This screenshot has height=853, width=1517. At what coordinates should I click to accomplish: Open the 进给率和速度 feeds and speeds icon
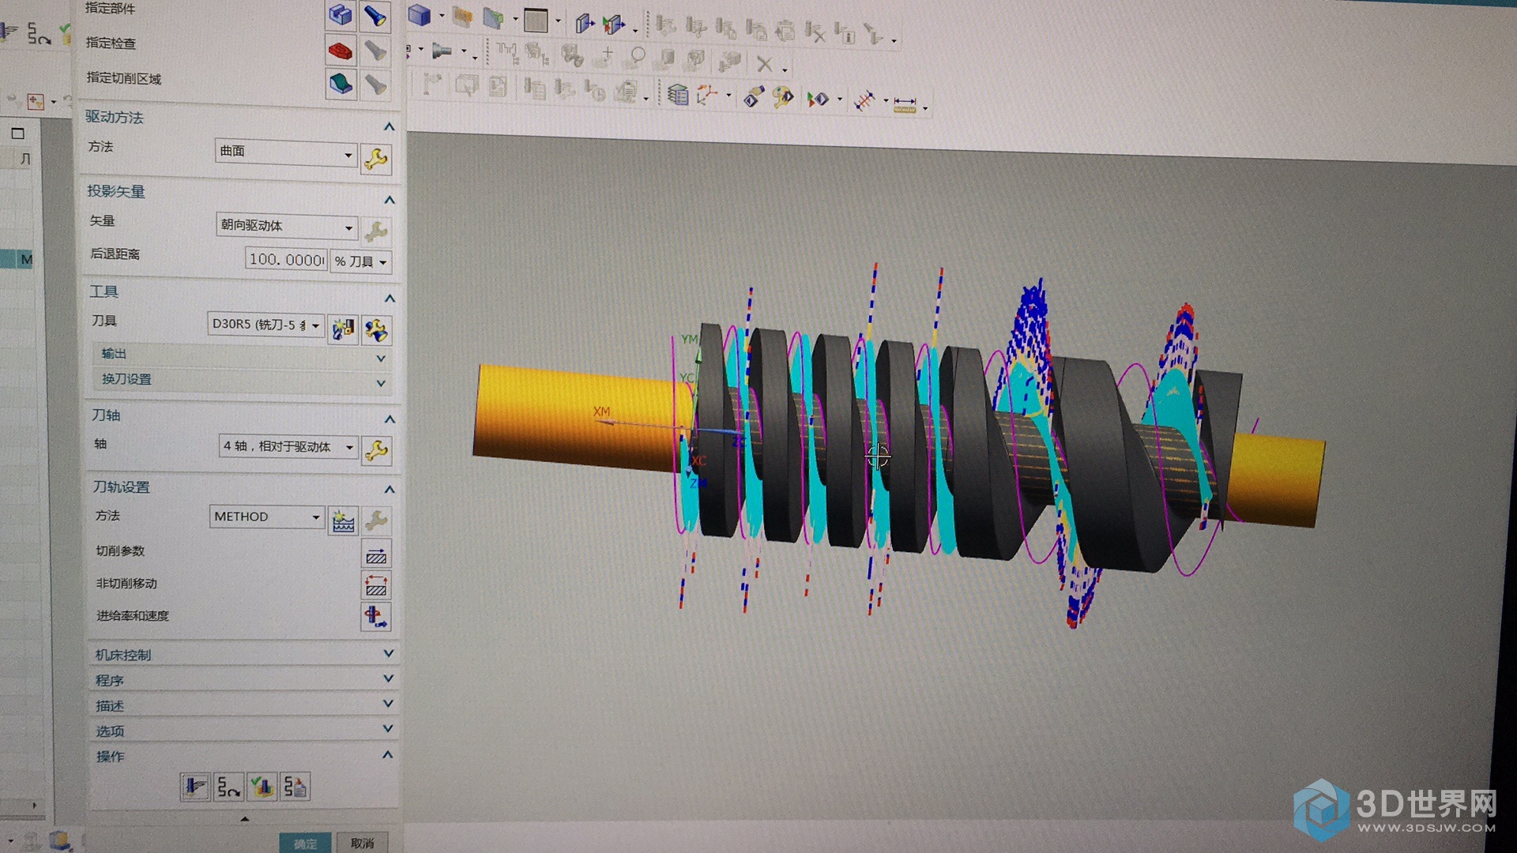click(376, 616)
